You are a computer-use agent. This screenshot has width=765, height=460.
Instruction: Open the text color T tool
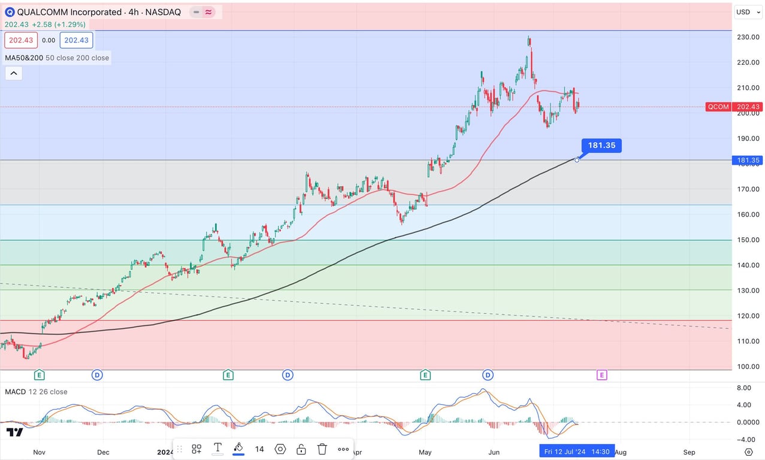coord(217,449)
